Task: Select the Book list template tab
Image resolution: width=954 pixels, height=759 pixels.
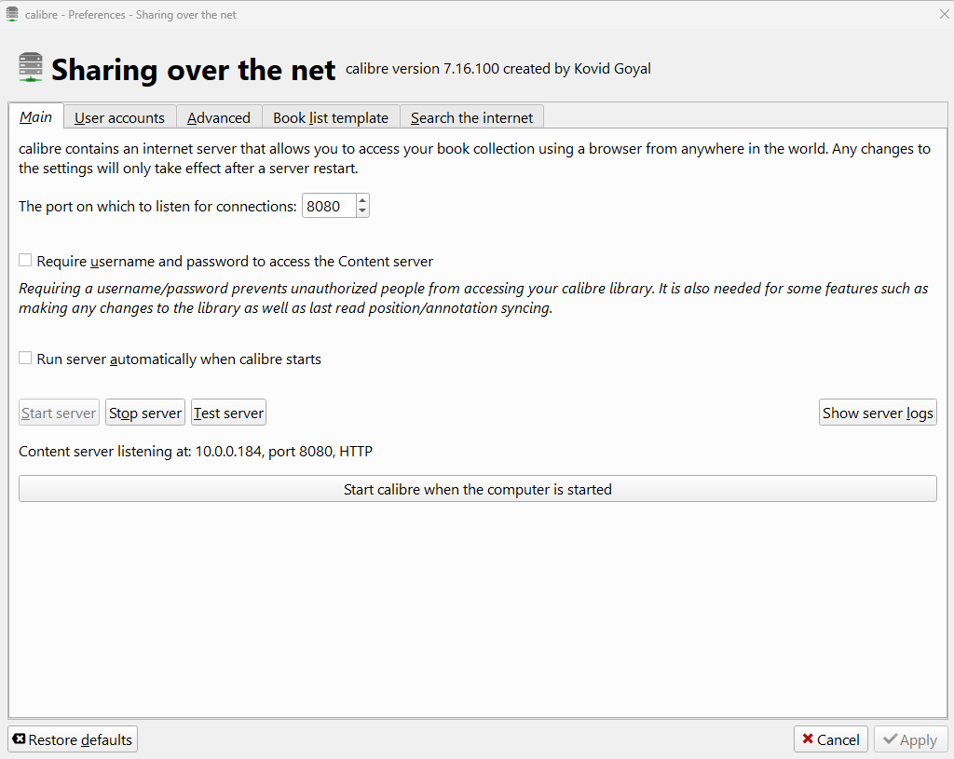Action: pos(331,117)
